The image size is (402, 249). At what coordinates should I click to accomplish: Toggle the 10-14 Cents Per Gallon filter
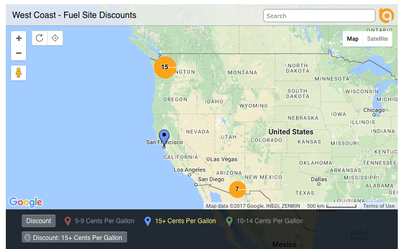click(x=264, y=221)
